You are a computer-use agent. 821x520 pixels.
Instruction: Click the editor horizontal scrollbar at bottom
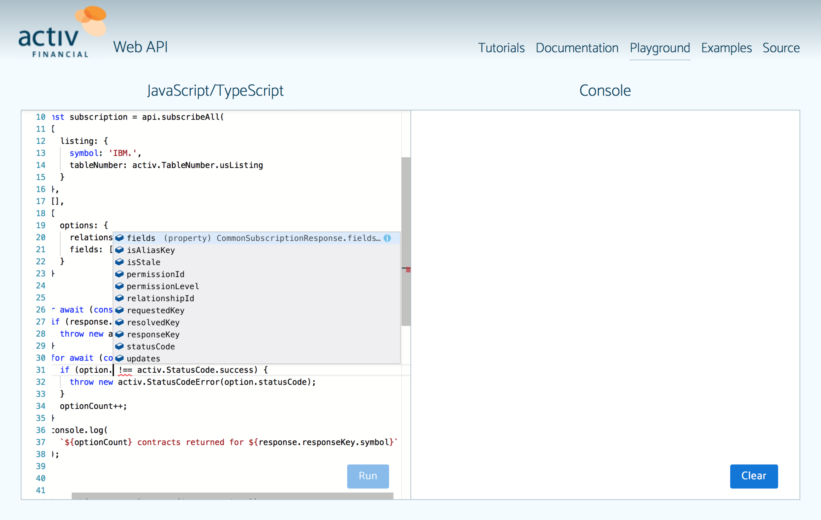tap(231, 496)
